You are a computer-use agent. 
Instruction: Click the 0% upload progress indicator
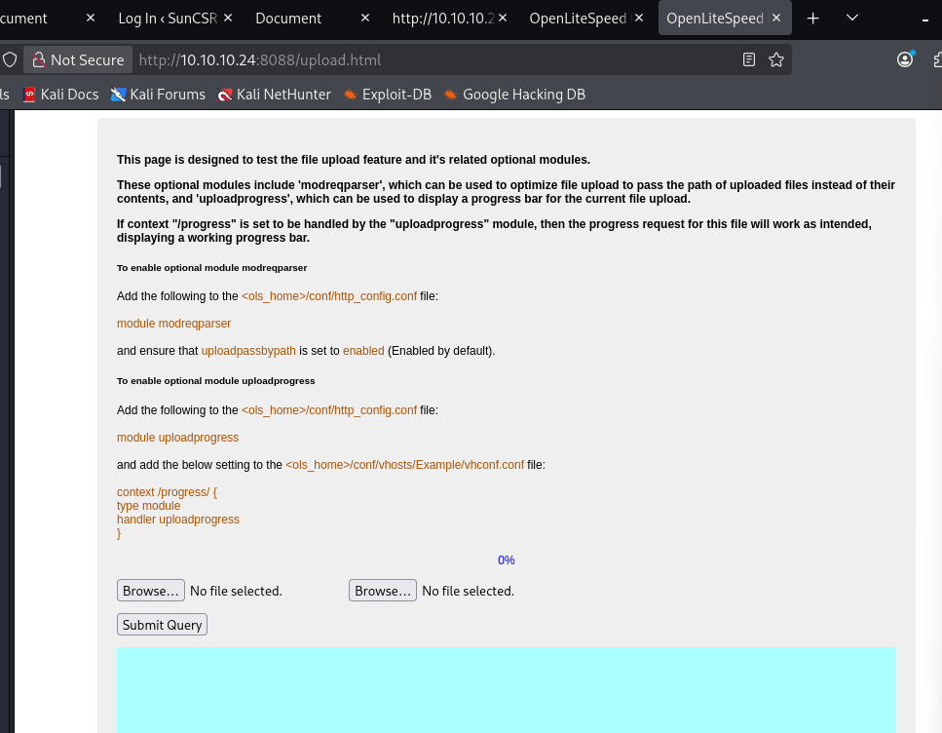506,560
